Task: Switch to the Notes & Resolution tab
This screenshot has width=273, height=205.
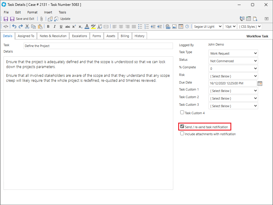Action: pos(53,36)
